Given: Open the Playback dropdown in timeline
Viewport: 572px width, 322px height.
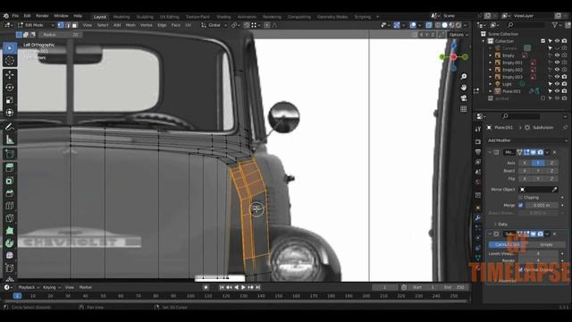Looking at the screenshot, I should [29, 288].
